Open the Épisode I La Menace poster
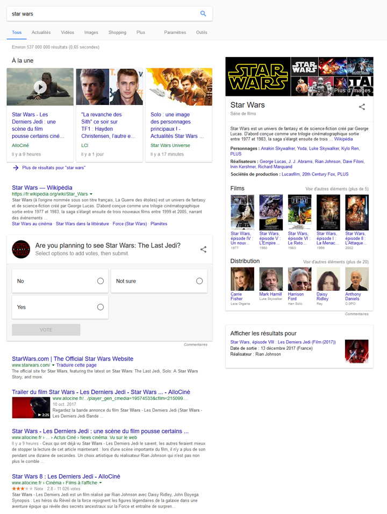The image size is (387, 514). tap(328, 213)
